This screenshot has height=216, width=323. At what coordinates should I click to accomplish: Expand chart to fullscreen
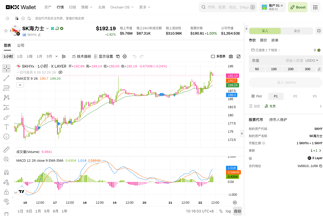239,56
